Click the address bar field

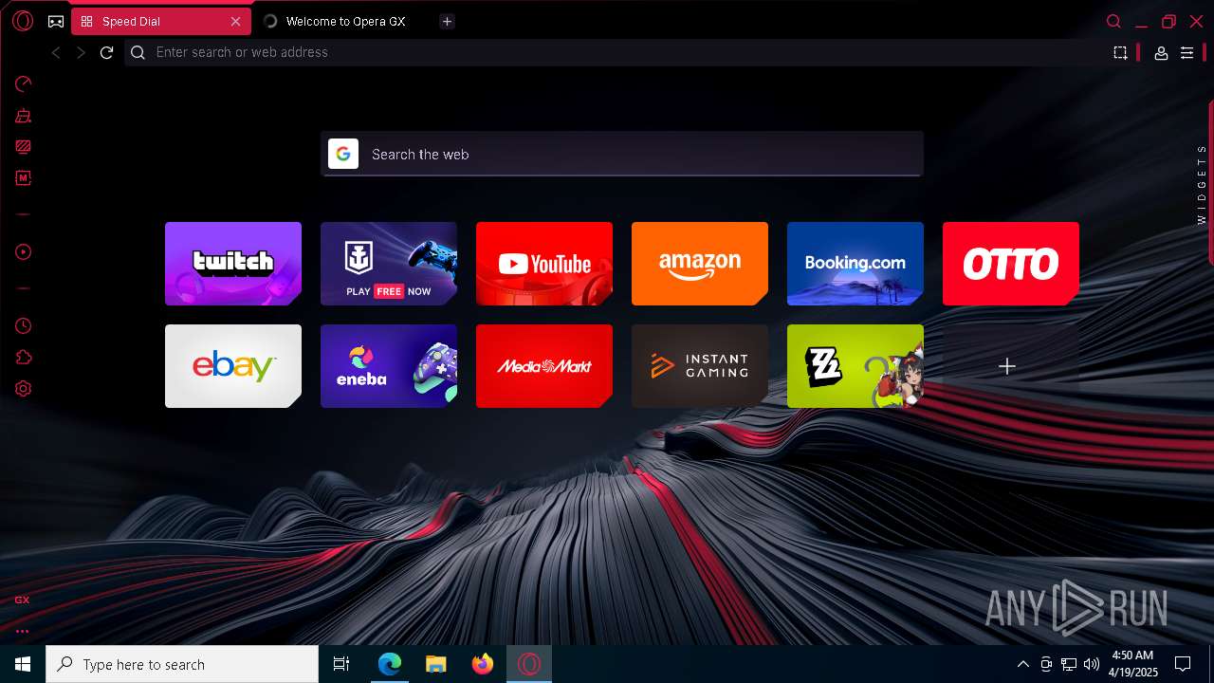616,52
